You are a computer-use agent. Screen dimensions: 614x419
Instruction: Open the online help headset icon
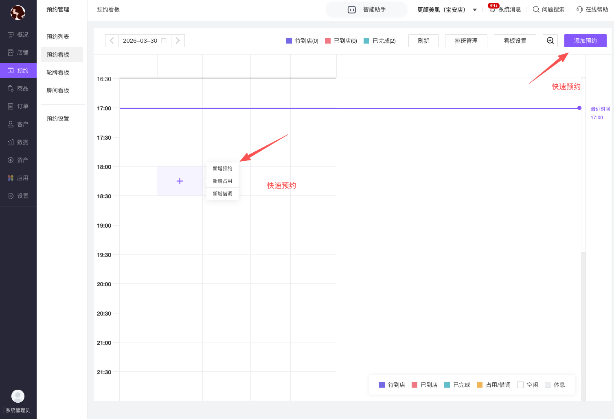579,9
